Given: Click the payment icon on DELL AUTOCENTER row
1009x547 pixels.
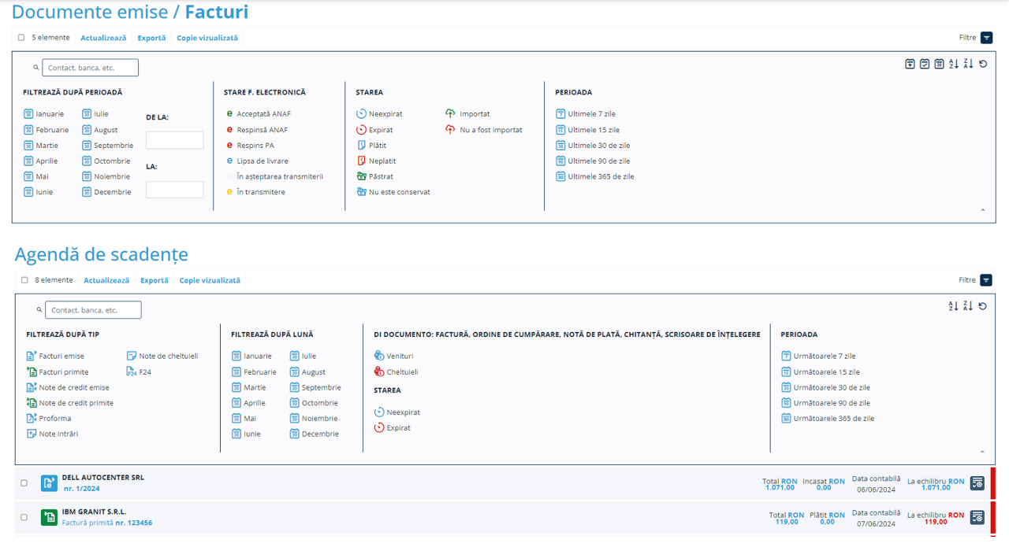Looking at the screenshot, I should (x=977, y=483).
